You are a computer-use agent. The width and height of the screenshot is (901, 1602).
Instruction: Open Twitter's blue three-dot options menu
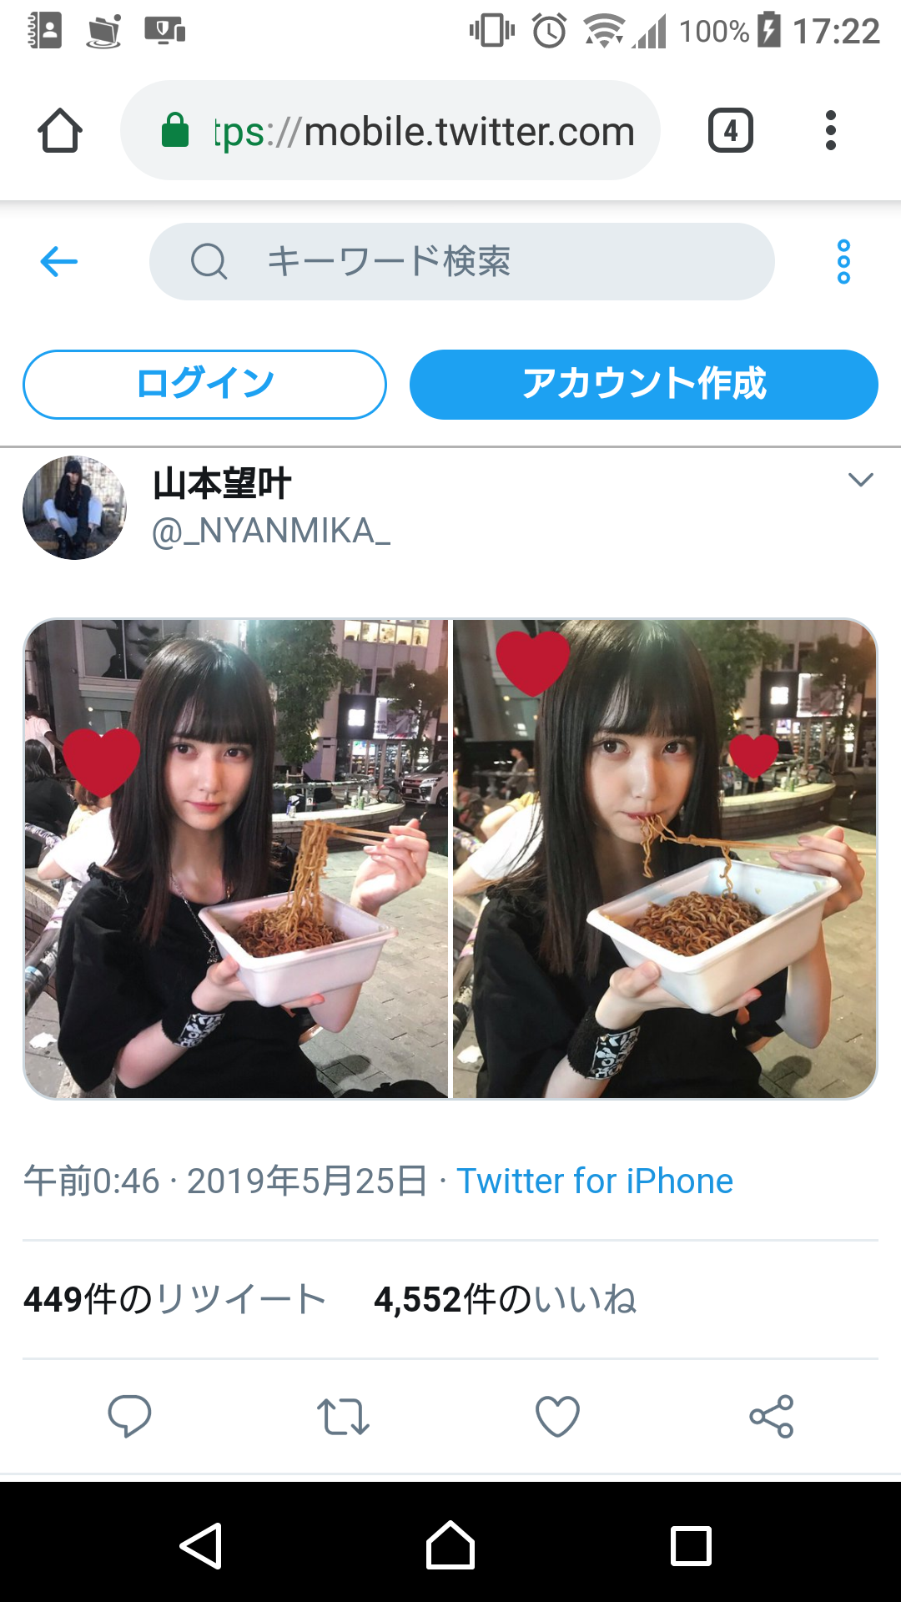pyautogui.click(x=843, y=261)
